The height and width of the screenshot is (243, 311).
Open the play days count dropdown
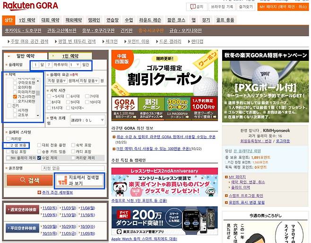(x=75, y=64)
